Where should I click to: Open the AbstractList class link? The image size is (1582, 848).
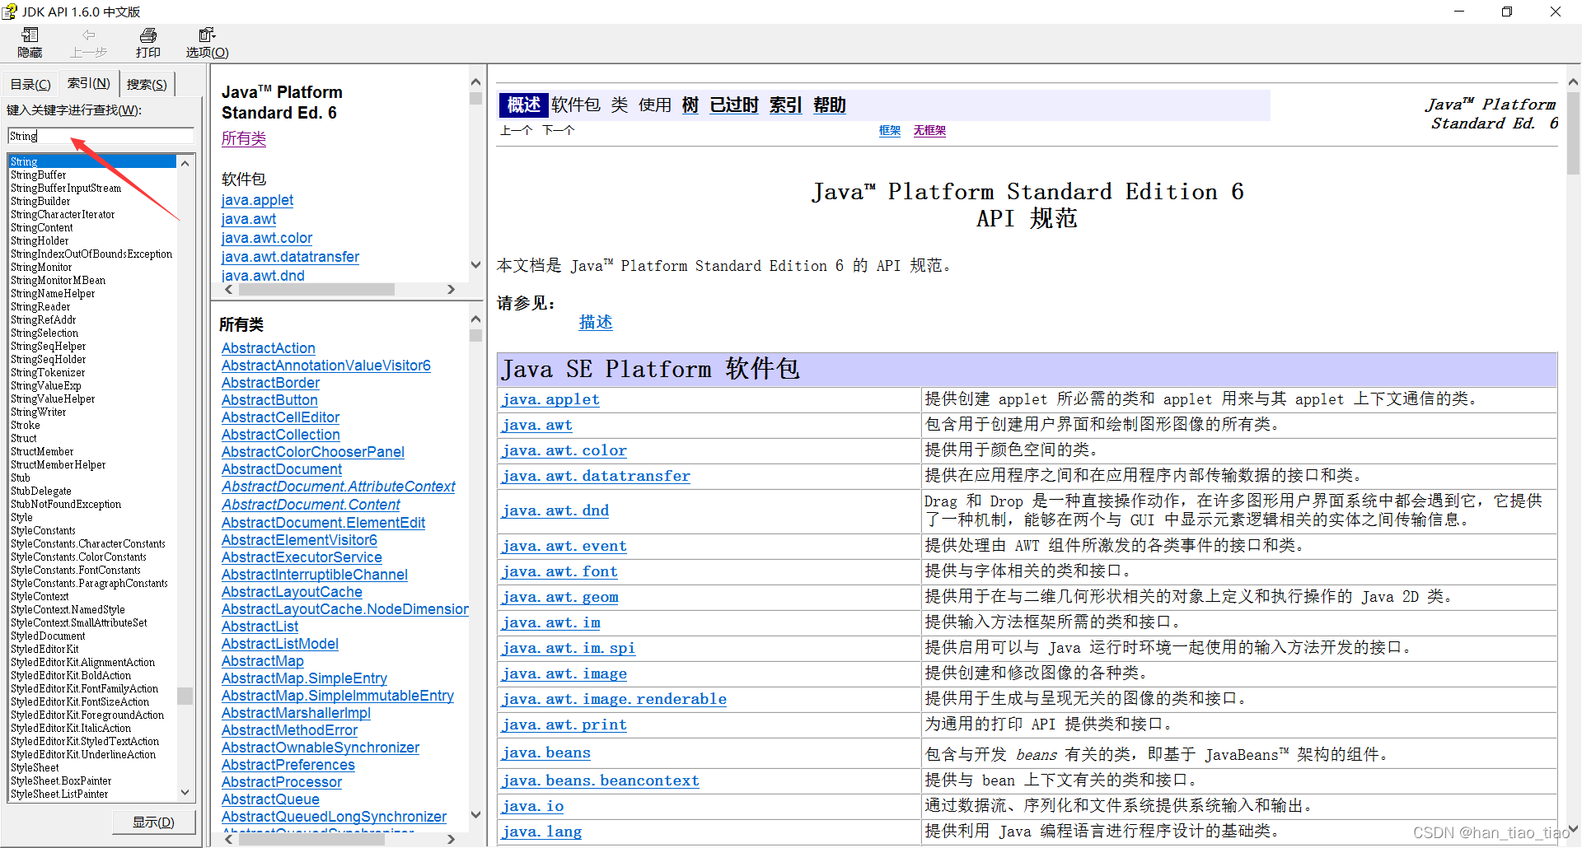[x=260, y=627]
